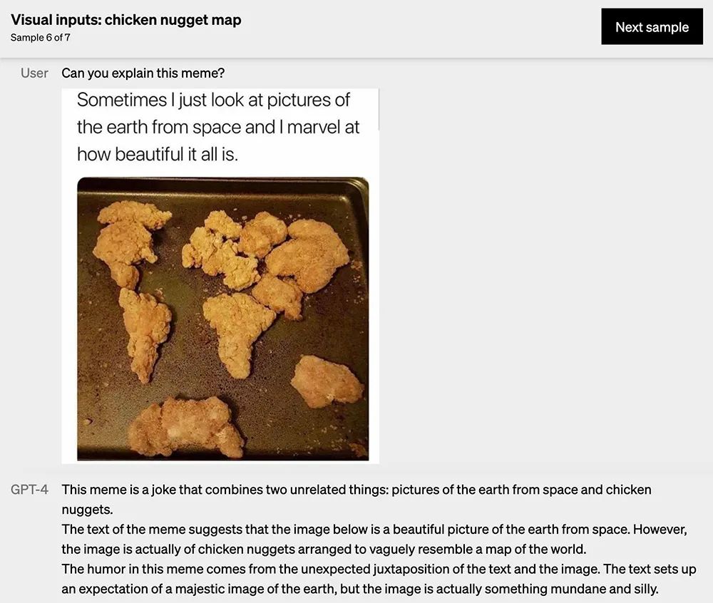The image size is (713, 603).
Task: Click the "Visual inputs: chicken nugget map" title
Action: point(125,20)
